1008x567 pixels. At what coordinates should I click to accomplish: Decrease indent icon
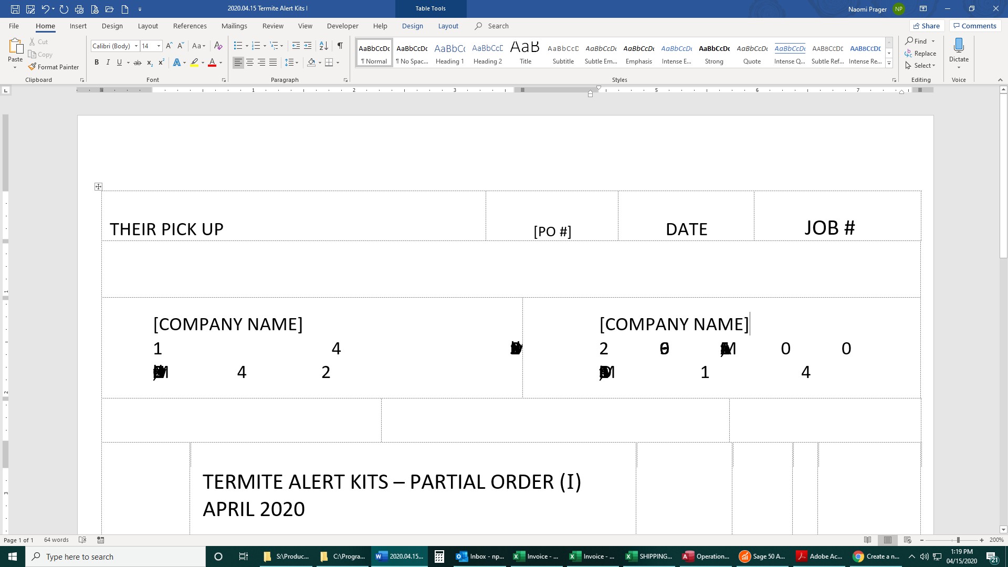(x=296, y=46)
